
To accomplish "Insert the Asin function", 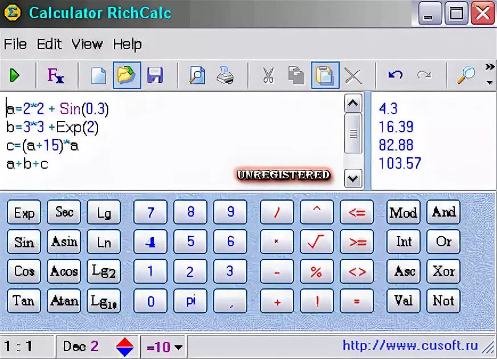I will pyautogui.click(x=64, y=242).
